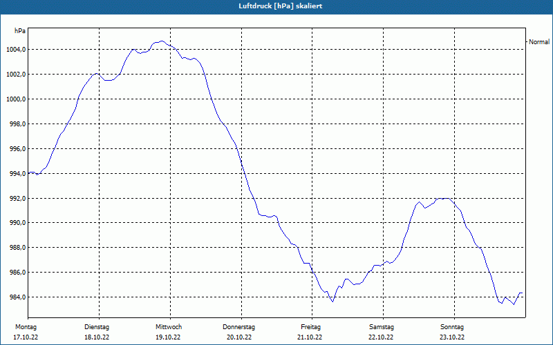Click the 984,0 y-axis value
This screenshot has height=345, width=553.
click(x=17, y=297)
